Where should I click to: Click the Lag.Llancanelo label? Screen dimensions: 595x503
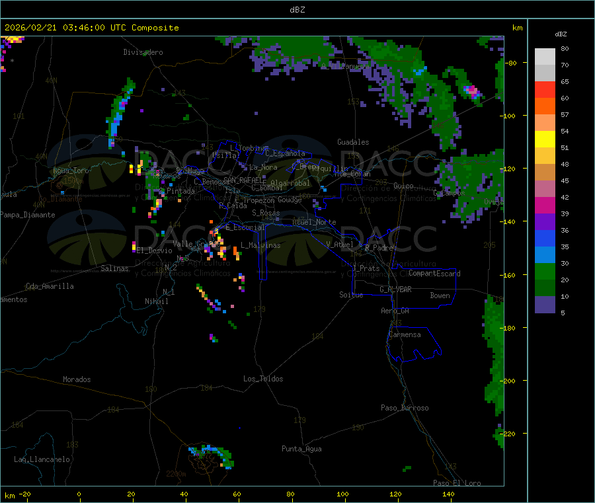(42, 459)
